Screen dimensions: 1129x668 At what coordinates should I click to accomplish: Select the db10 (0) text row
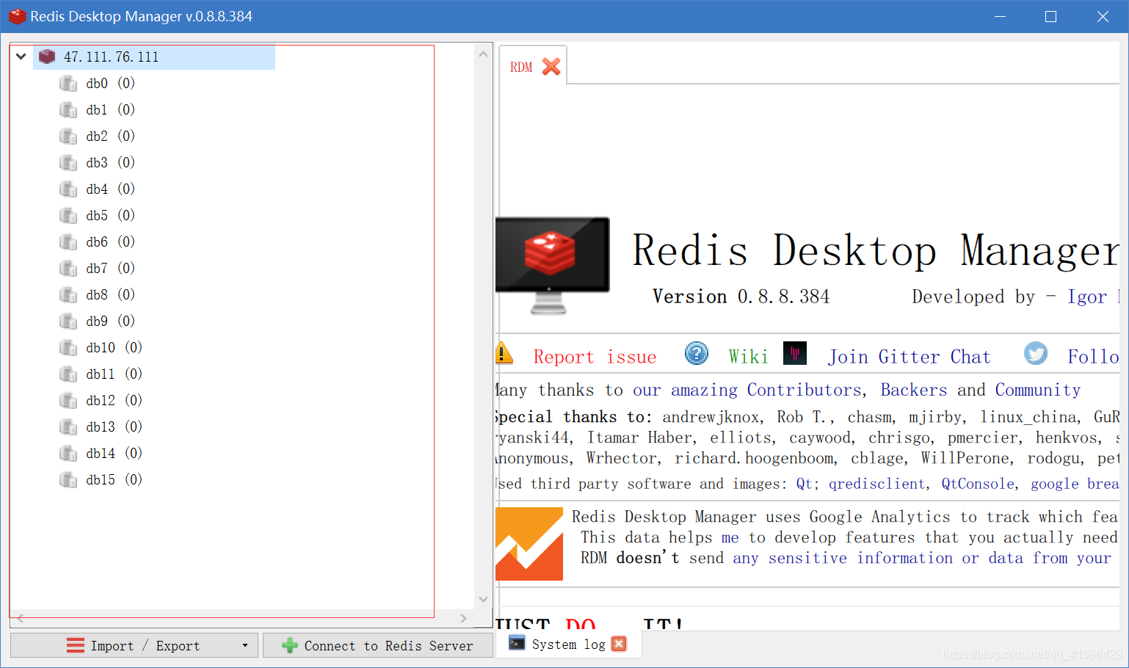pyautogui.click(x=115, y=348)
